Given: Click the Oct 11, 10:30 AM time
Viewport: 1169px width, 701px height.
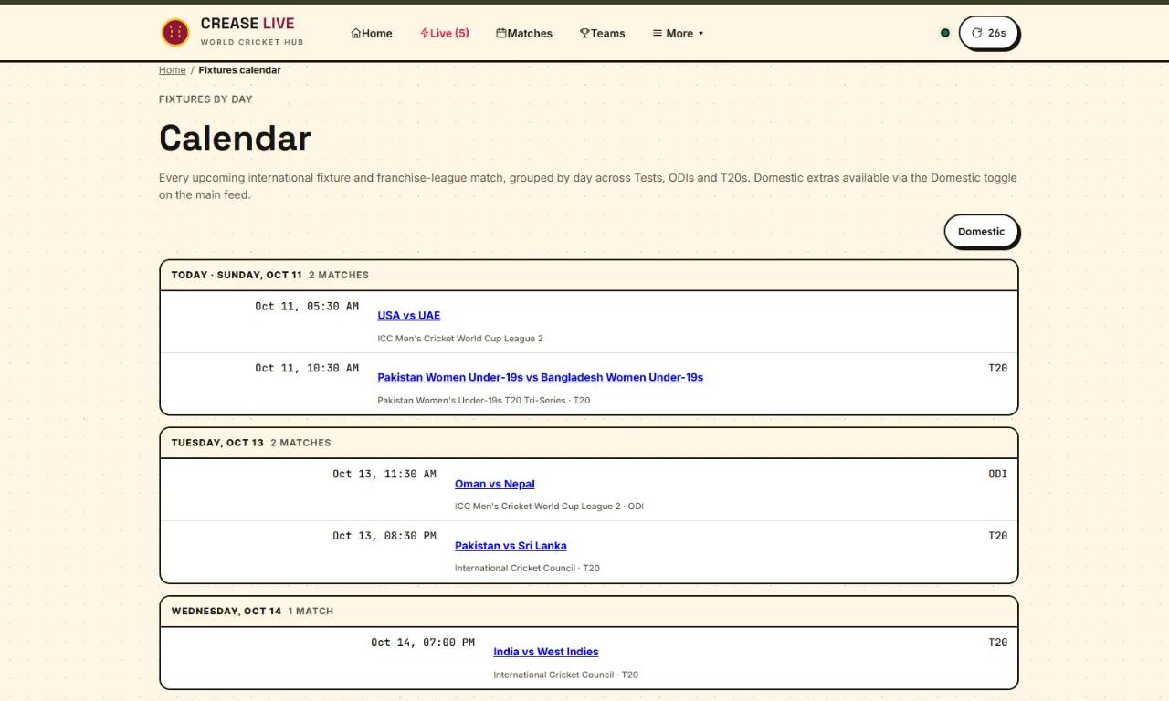Looking at the screenshot, I should [307, 369].
